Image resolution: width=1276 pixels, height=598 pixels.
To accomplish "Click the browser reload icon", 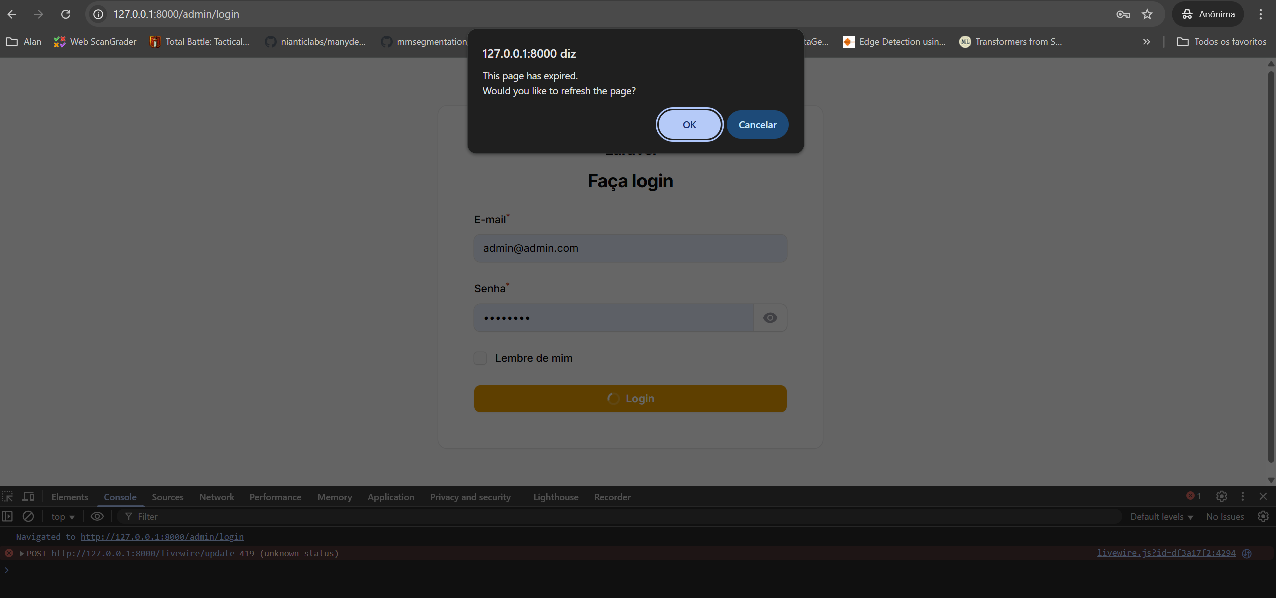I will click(x=66, y=14).
